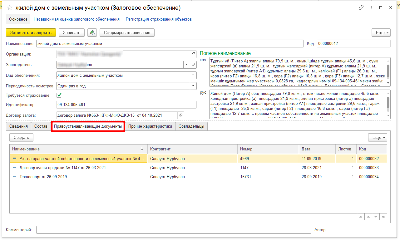Screen dimensions: 400x240
Task: Move the selected row up one position
Action: [368, 217]
